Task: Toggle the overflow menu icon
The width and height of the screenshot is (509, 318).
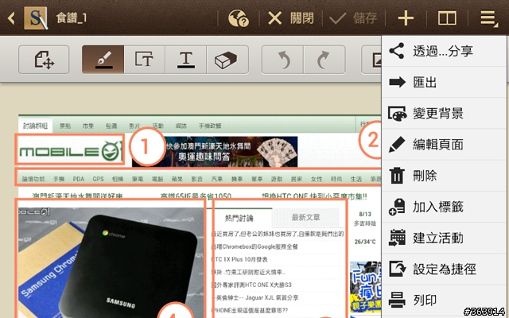Action: point(489,17)
